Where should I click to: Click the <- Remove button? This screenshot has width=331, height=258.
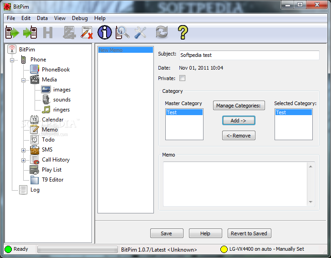click(x=239, y=136)
